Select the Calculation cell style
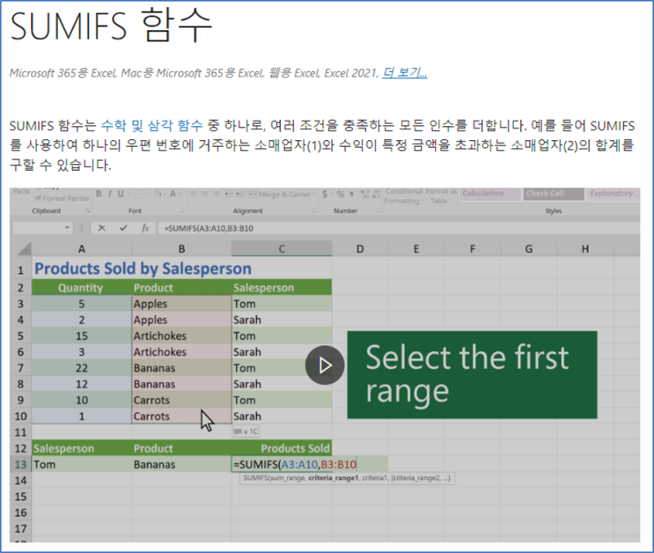Screen dimensions: 654x553 pos(489,194)
